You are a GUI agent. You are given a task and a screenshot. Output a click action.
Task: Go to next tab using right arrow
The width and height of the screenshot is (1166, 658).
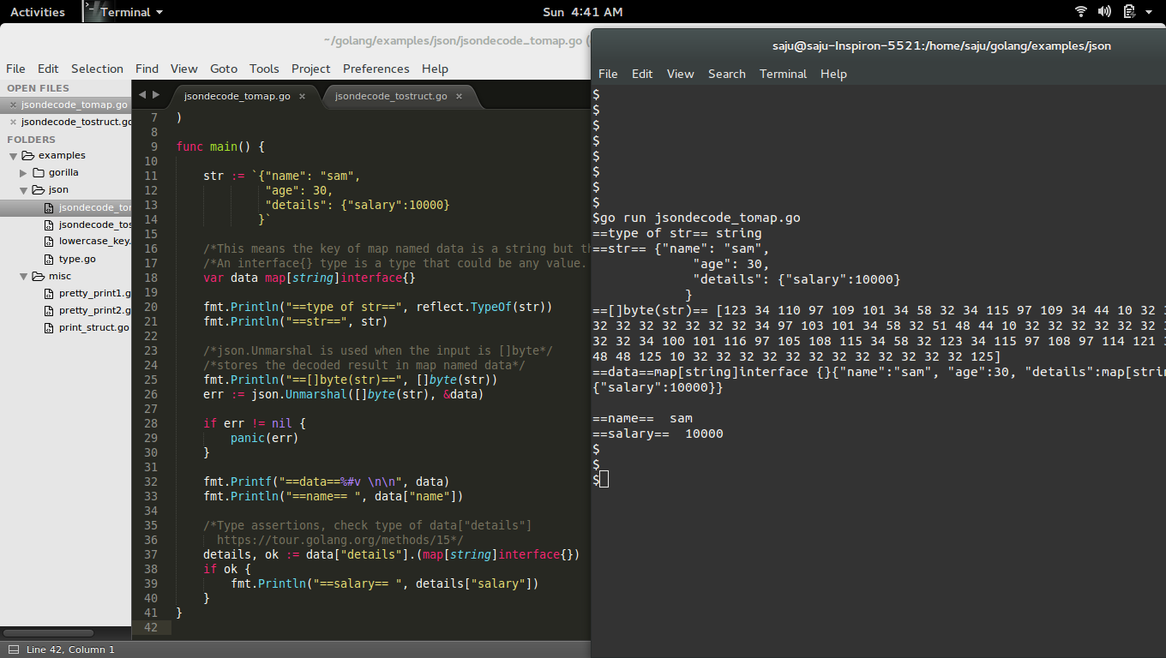click(155, 95)
